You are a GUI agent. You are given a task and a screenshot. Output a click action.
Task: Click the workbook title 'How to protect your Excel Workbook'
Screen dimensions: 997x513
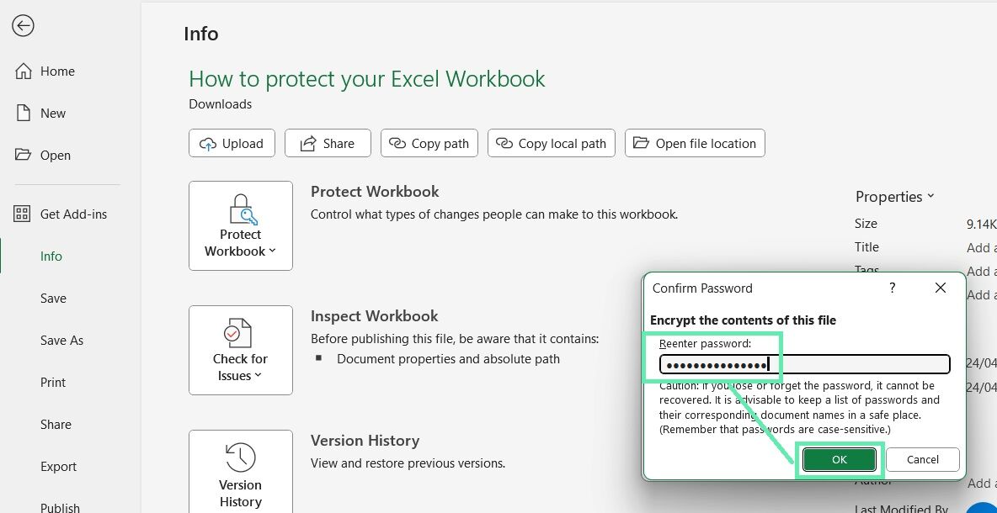[367, 79]
